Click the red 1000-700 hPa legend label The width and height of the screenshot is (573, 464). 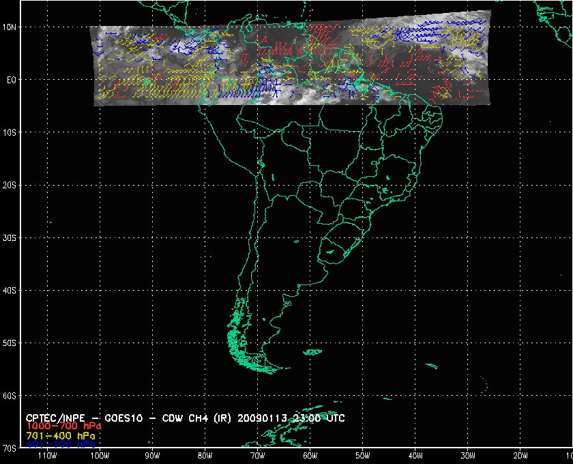(63, 426)
